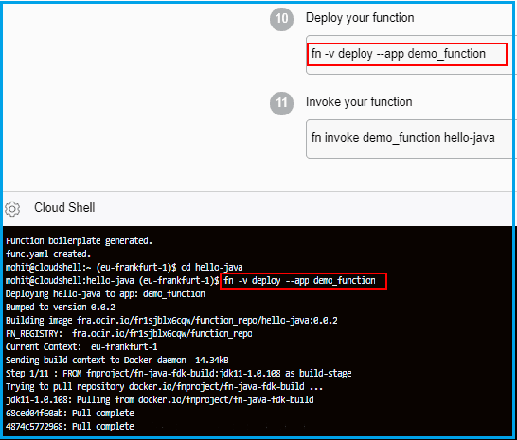Image resolution: width=517 pixels, height=440 pixels.
Task: Click the 'Building image fra.ocir.io' line
Action: 171,321
